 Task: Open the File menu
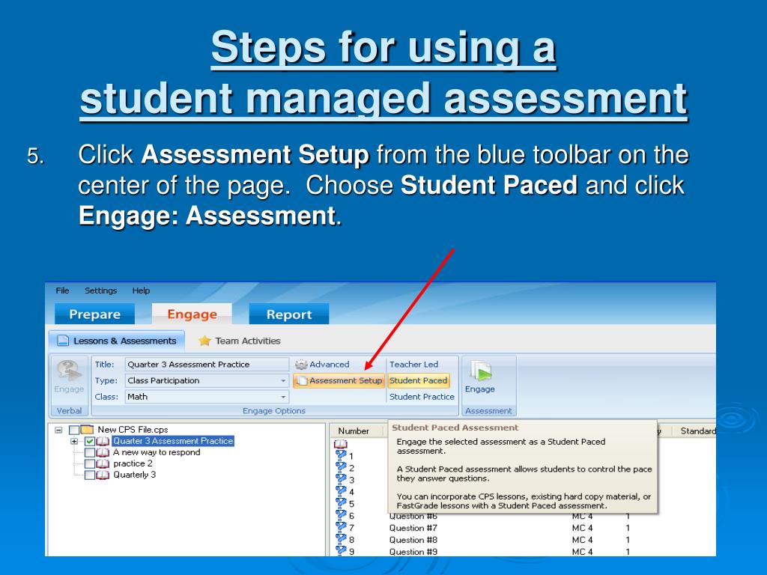[63, 290]
